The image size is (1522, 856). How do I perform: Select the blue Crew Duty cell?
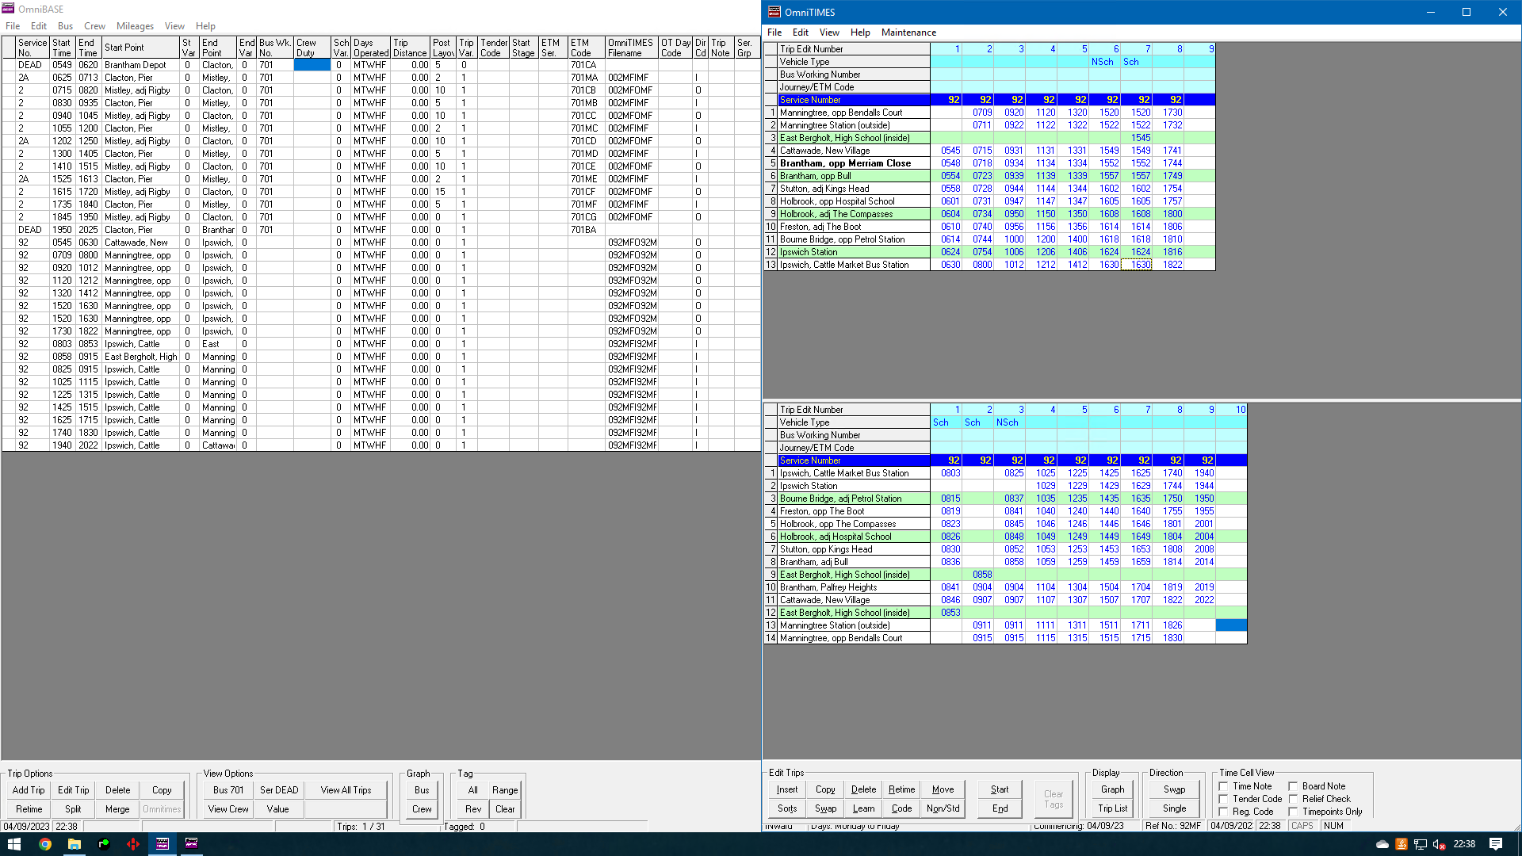[x=312, y=65]
